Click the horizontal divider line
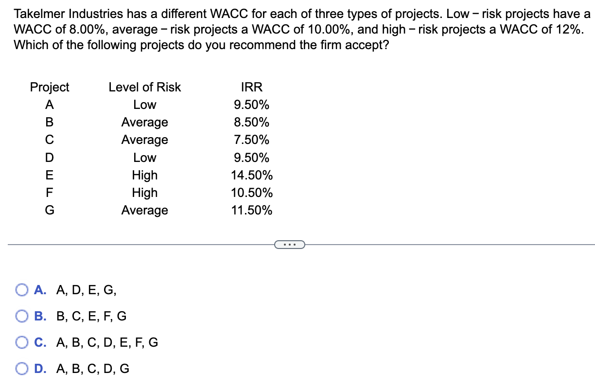This screenshot has width=595, height=390. [x=146, y=245]
